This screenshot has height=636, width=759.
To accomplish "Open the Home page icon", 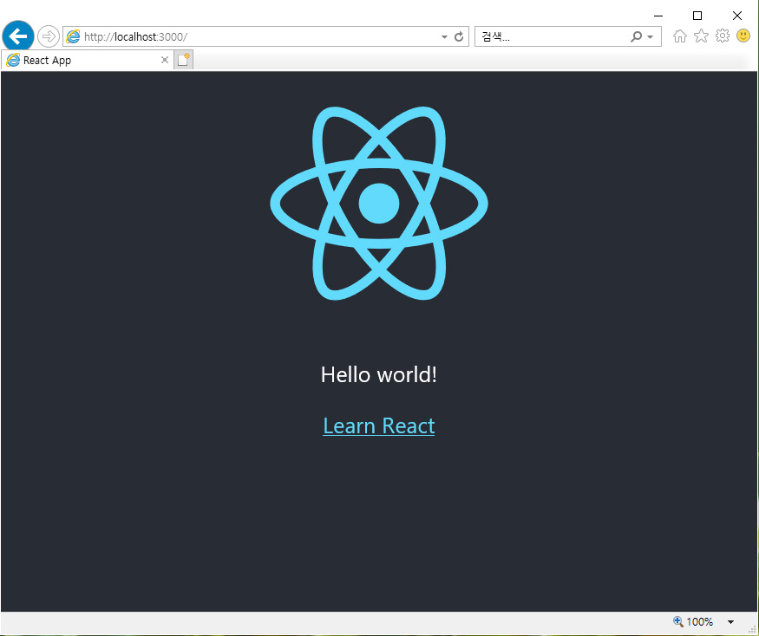I will (679, 36).
